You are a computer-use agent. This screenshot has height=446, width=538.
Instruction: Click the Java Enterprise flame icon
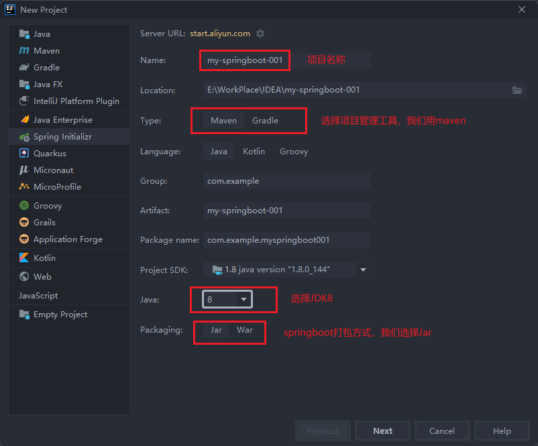pos(25,119)
